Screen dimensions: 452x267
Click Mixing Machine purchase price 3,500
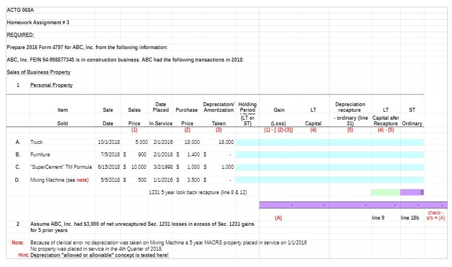(x=193, y=180)
